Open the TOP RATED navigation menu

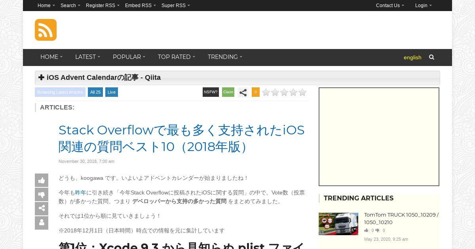tap(177, 57)
